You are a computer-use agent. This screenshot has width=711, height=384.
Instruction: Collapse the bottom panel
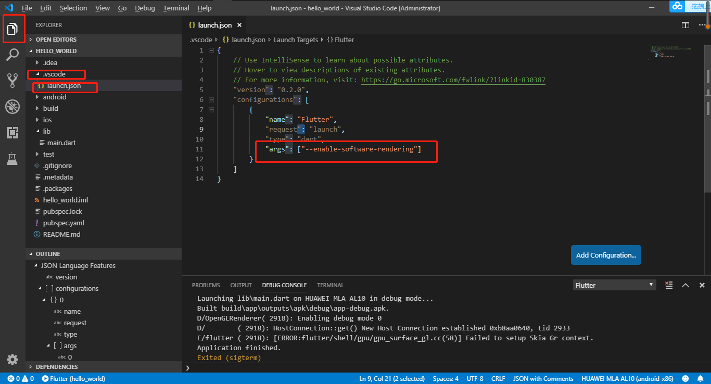tap(685, 285)
